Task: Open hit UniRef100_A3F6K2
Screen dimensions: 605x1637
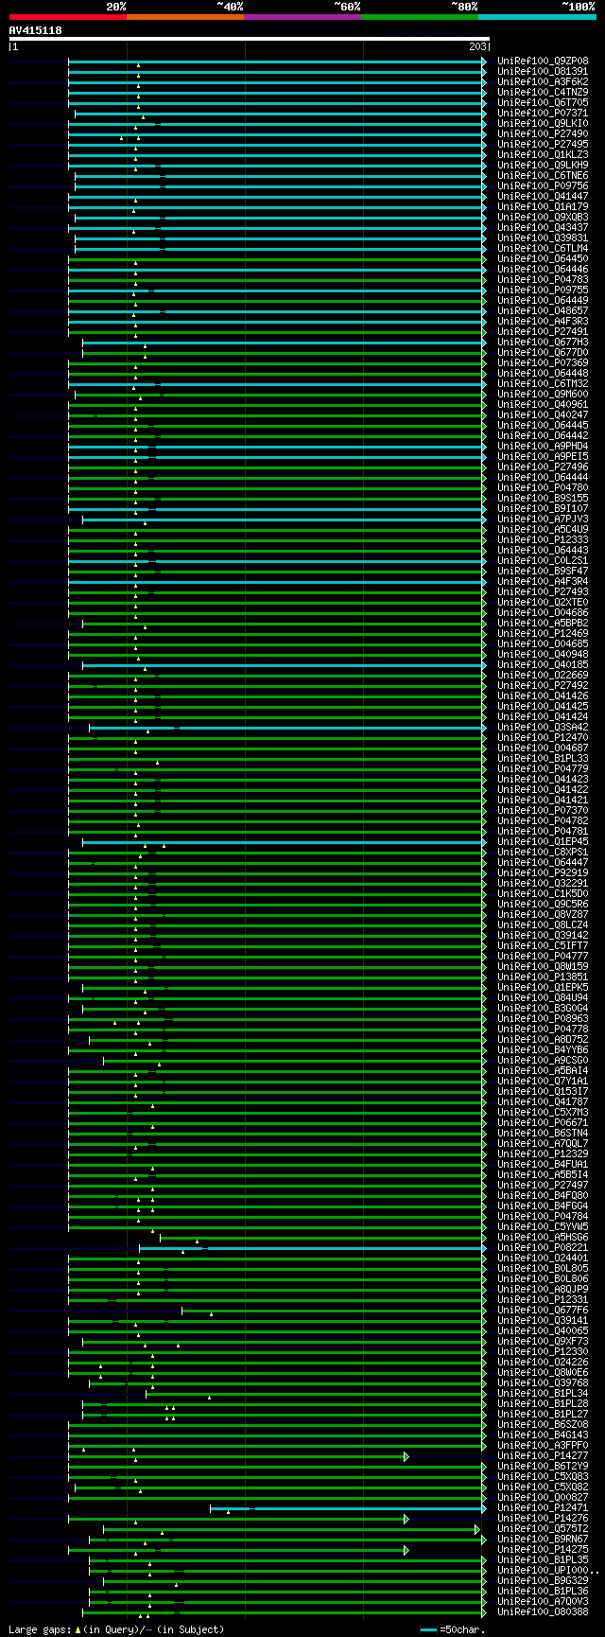Action: (x=543, y=81)
